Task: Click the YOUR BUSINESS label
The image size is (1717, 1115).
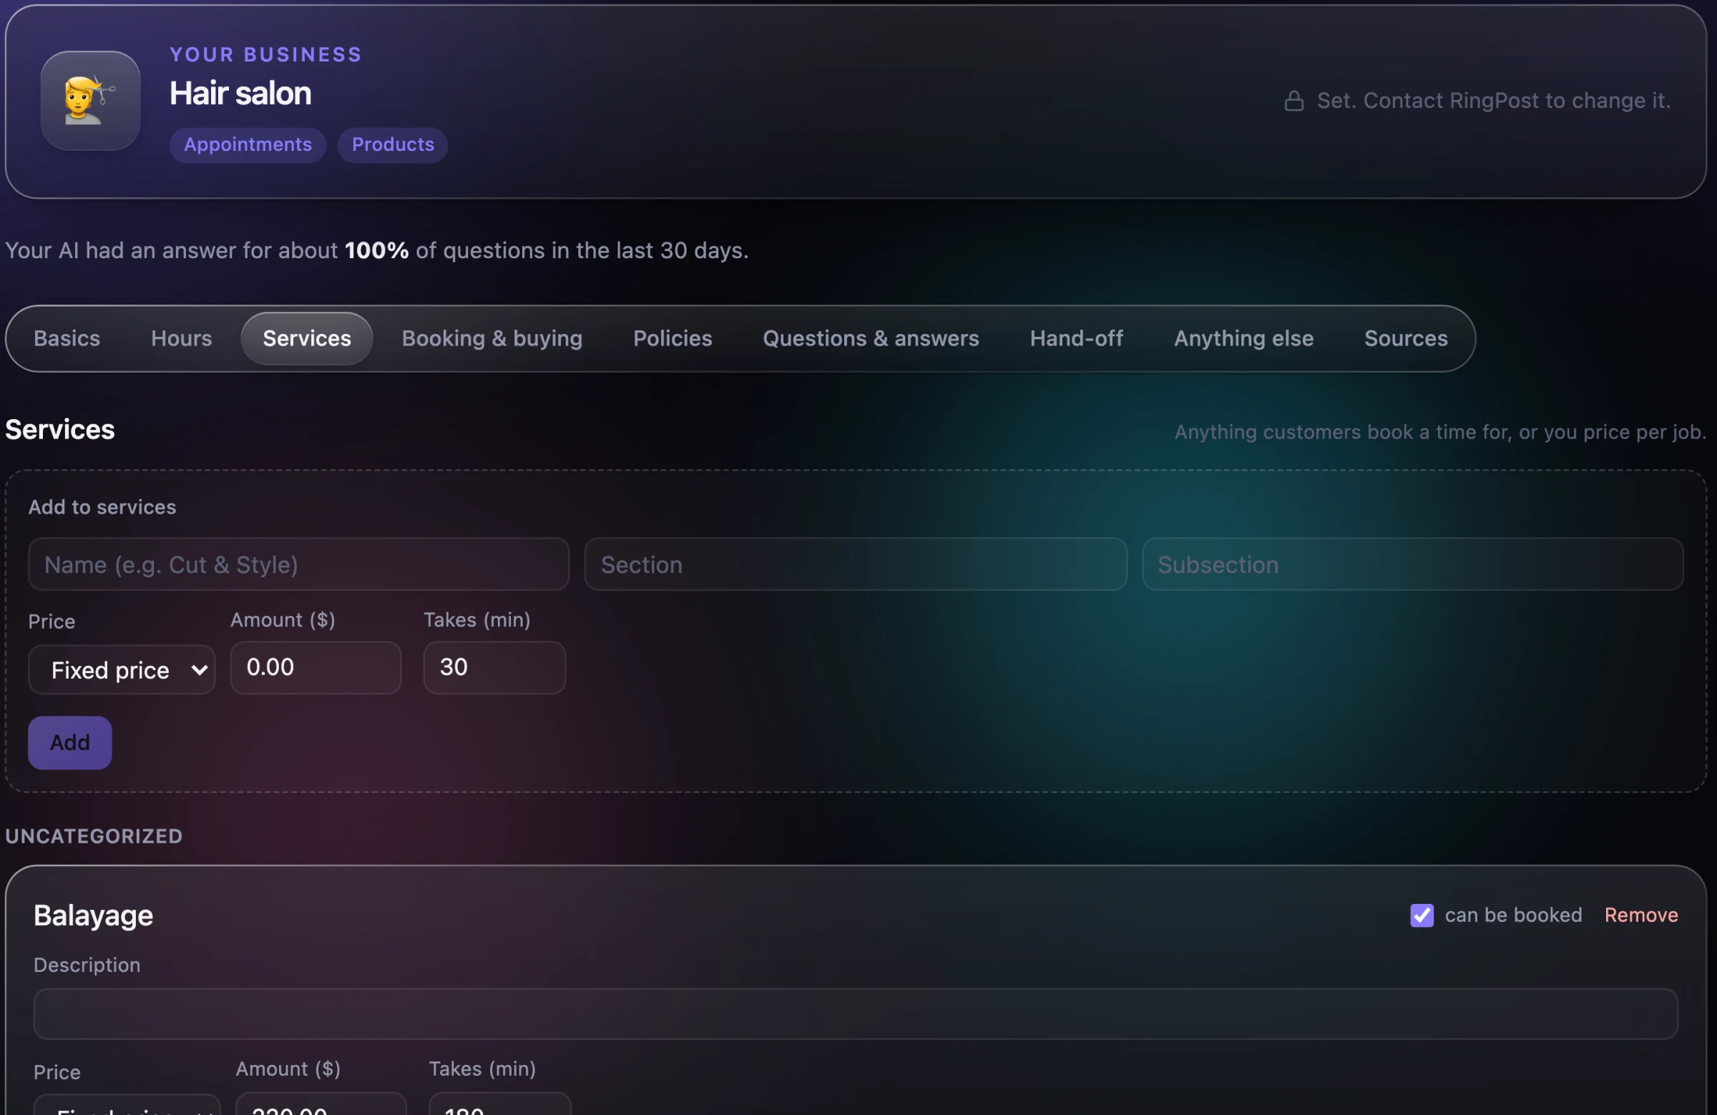Action: click(x=265, y=54)
